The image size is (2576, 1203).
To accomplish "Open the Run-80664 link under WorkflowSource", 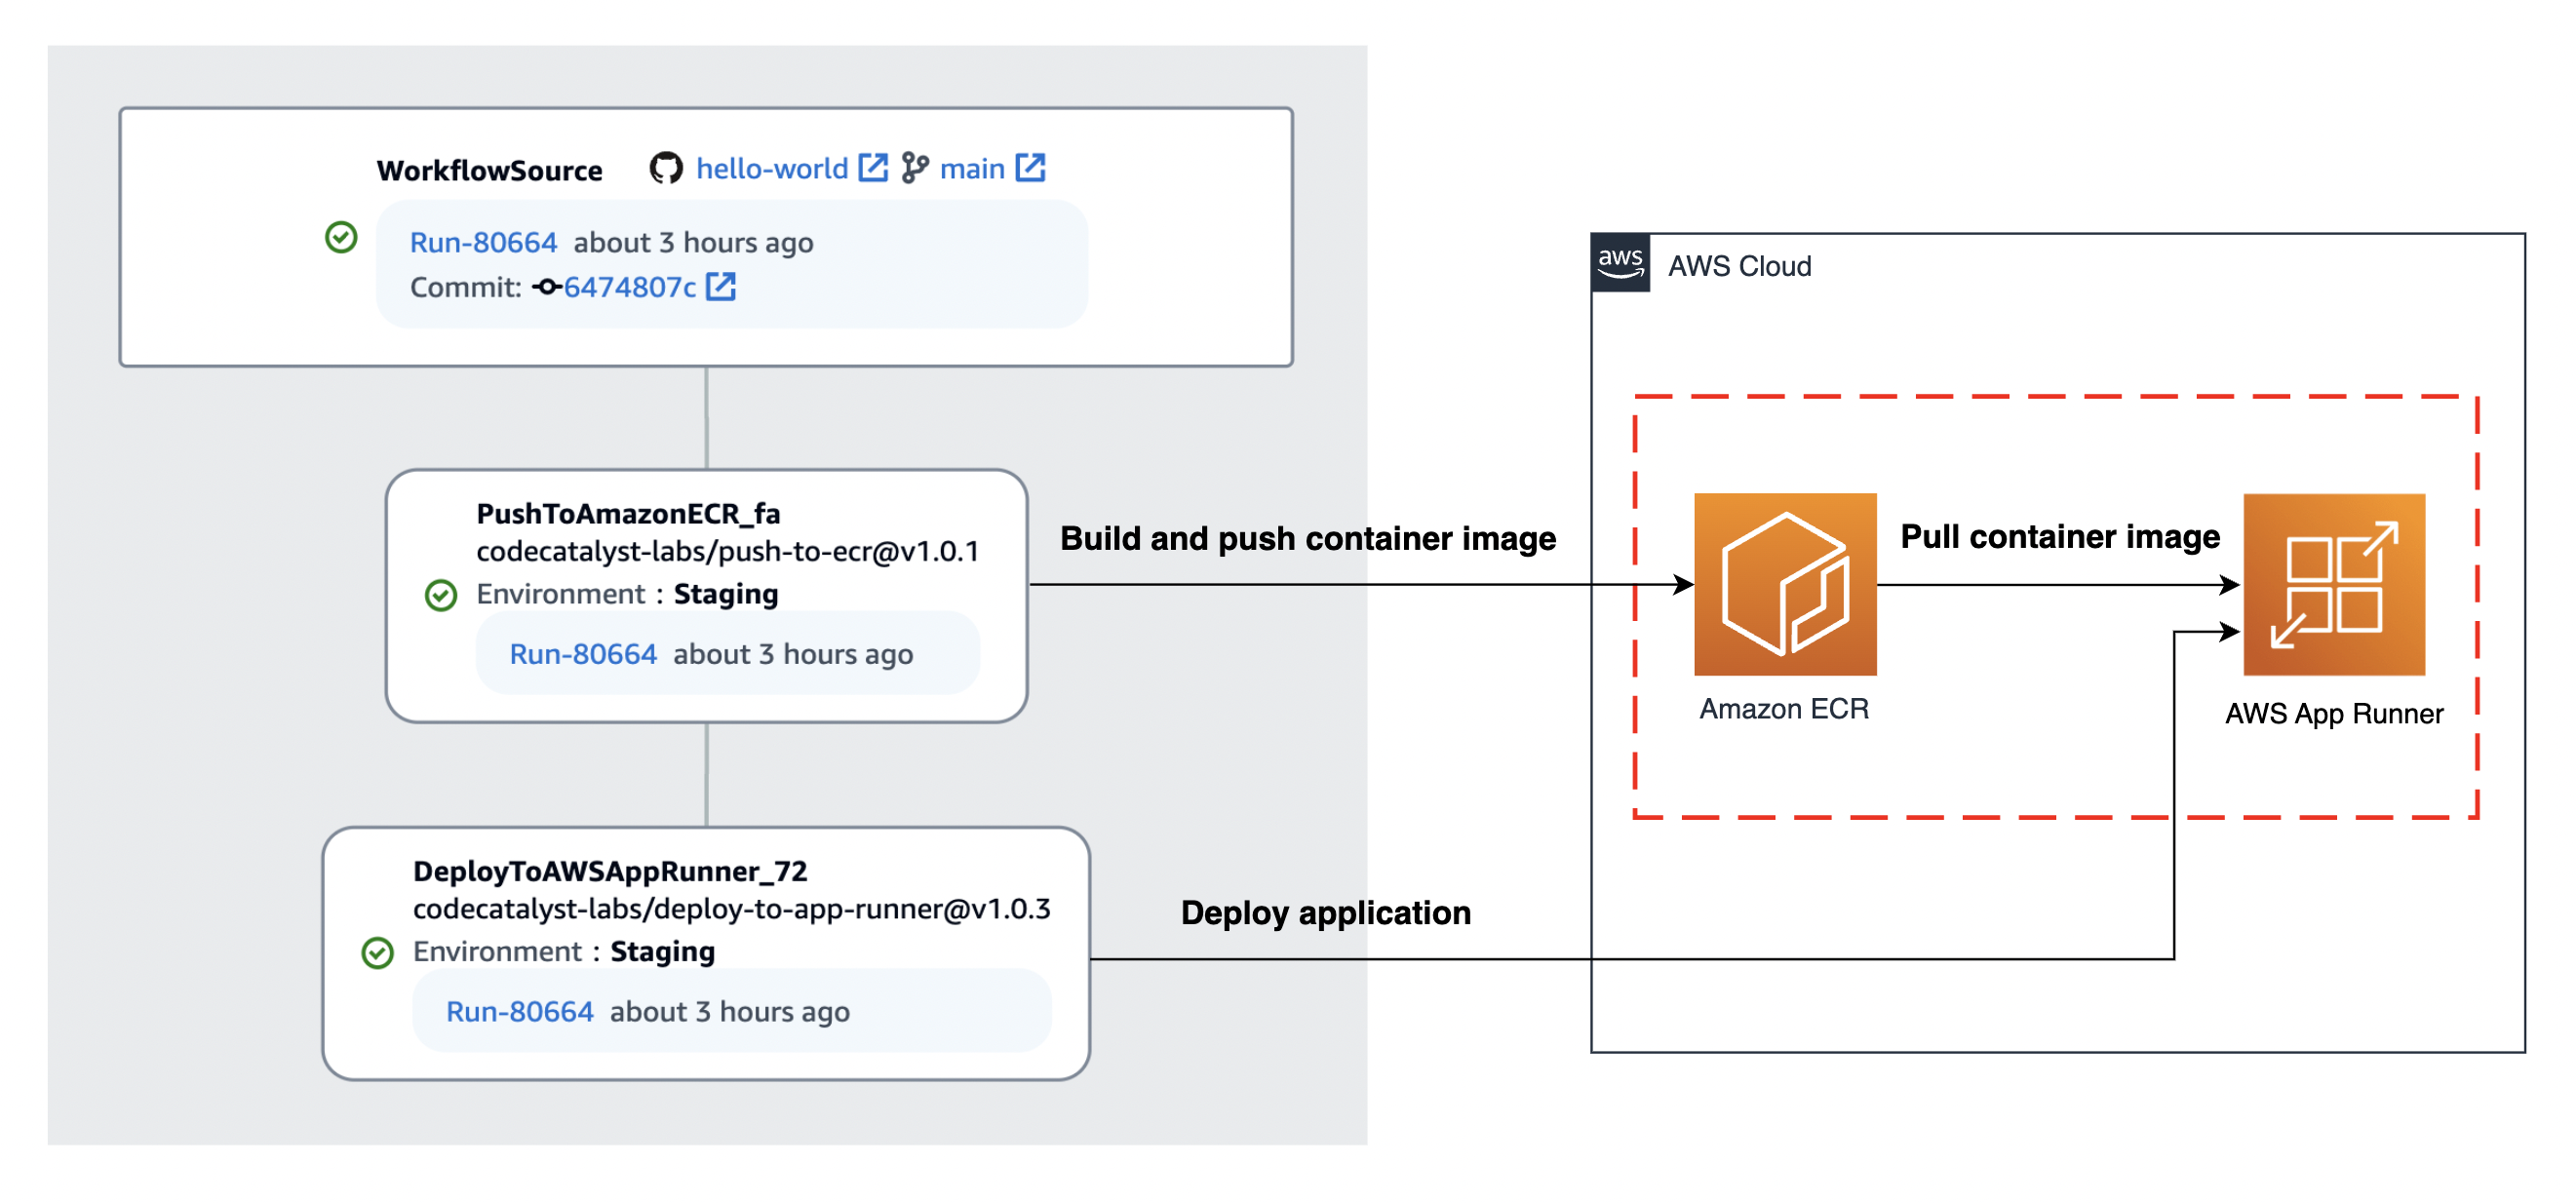I will pyautogui.click(x=483, y=241).
